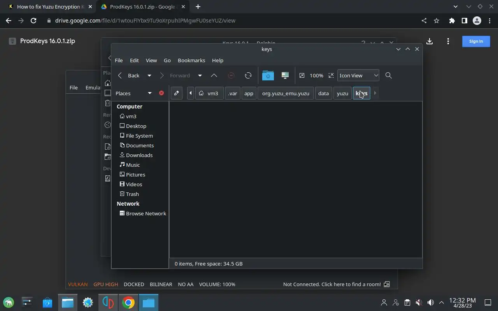Viewport: 498px width, 311px height.
Task: Open the Home folder icon
Action: point(268,75)
